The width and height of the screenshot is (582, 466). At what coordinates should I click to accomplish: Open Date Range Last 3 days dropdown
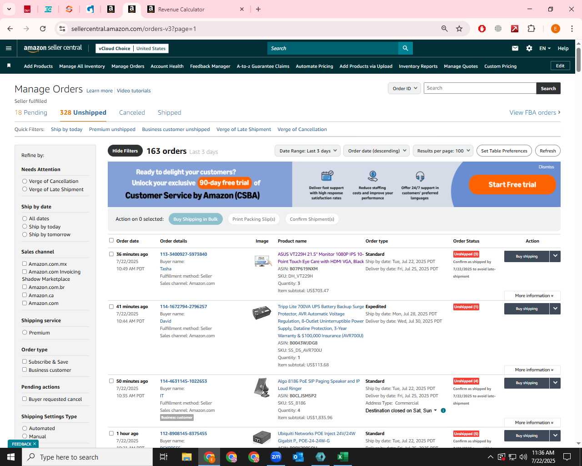[x=308, y=151]
